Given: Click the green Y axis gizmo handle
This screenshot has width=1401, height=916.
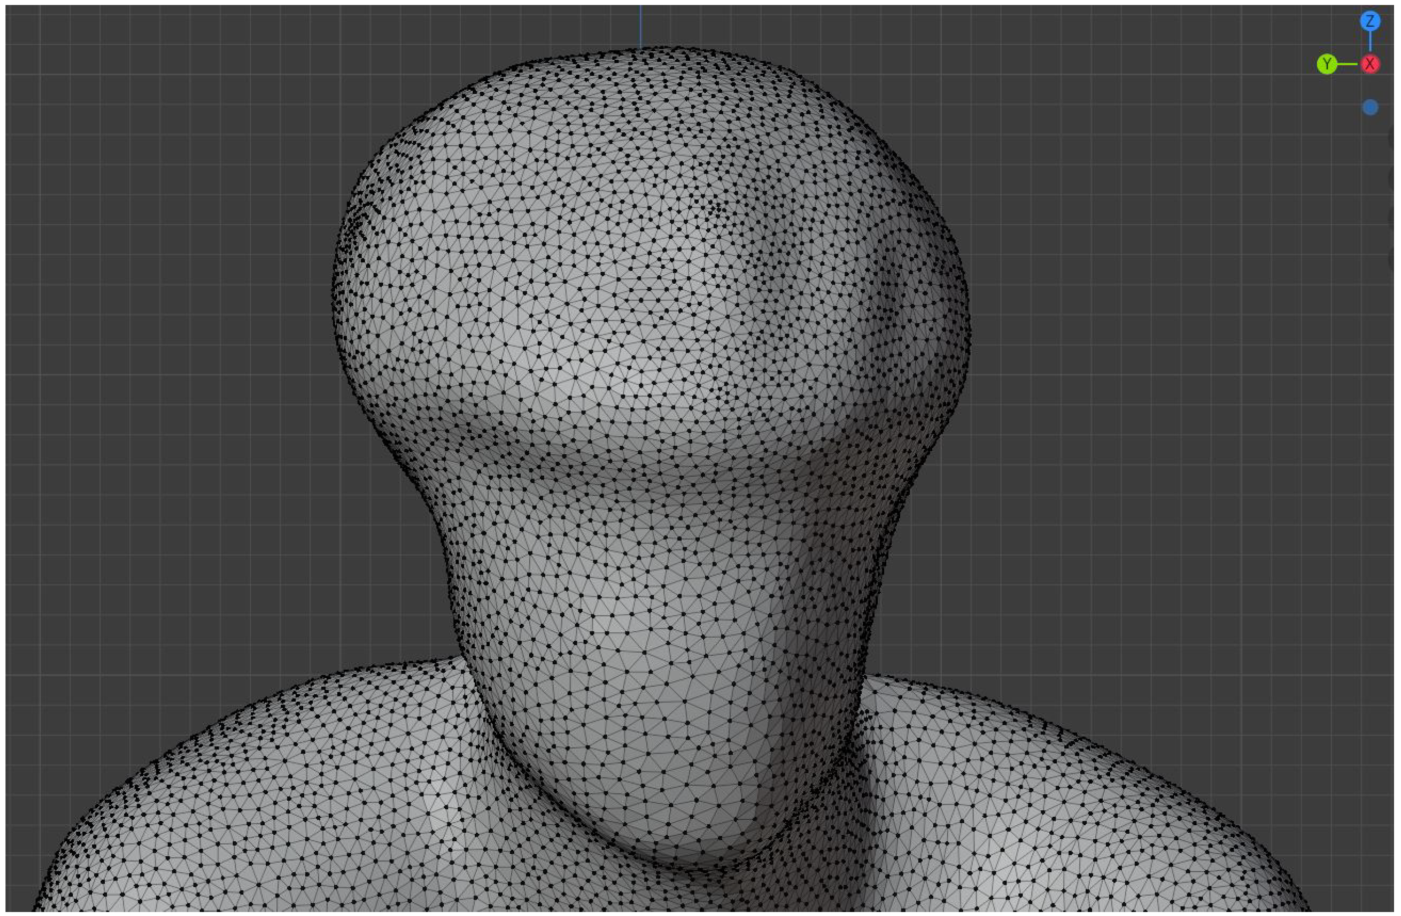Looking at the screenshot, I should click(x=1326, y=64).
